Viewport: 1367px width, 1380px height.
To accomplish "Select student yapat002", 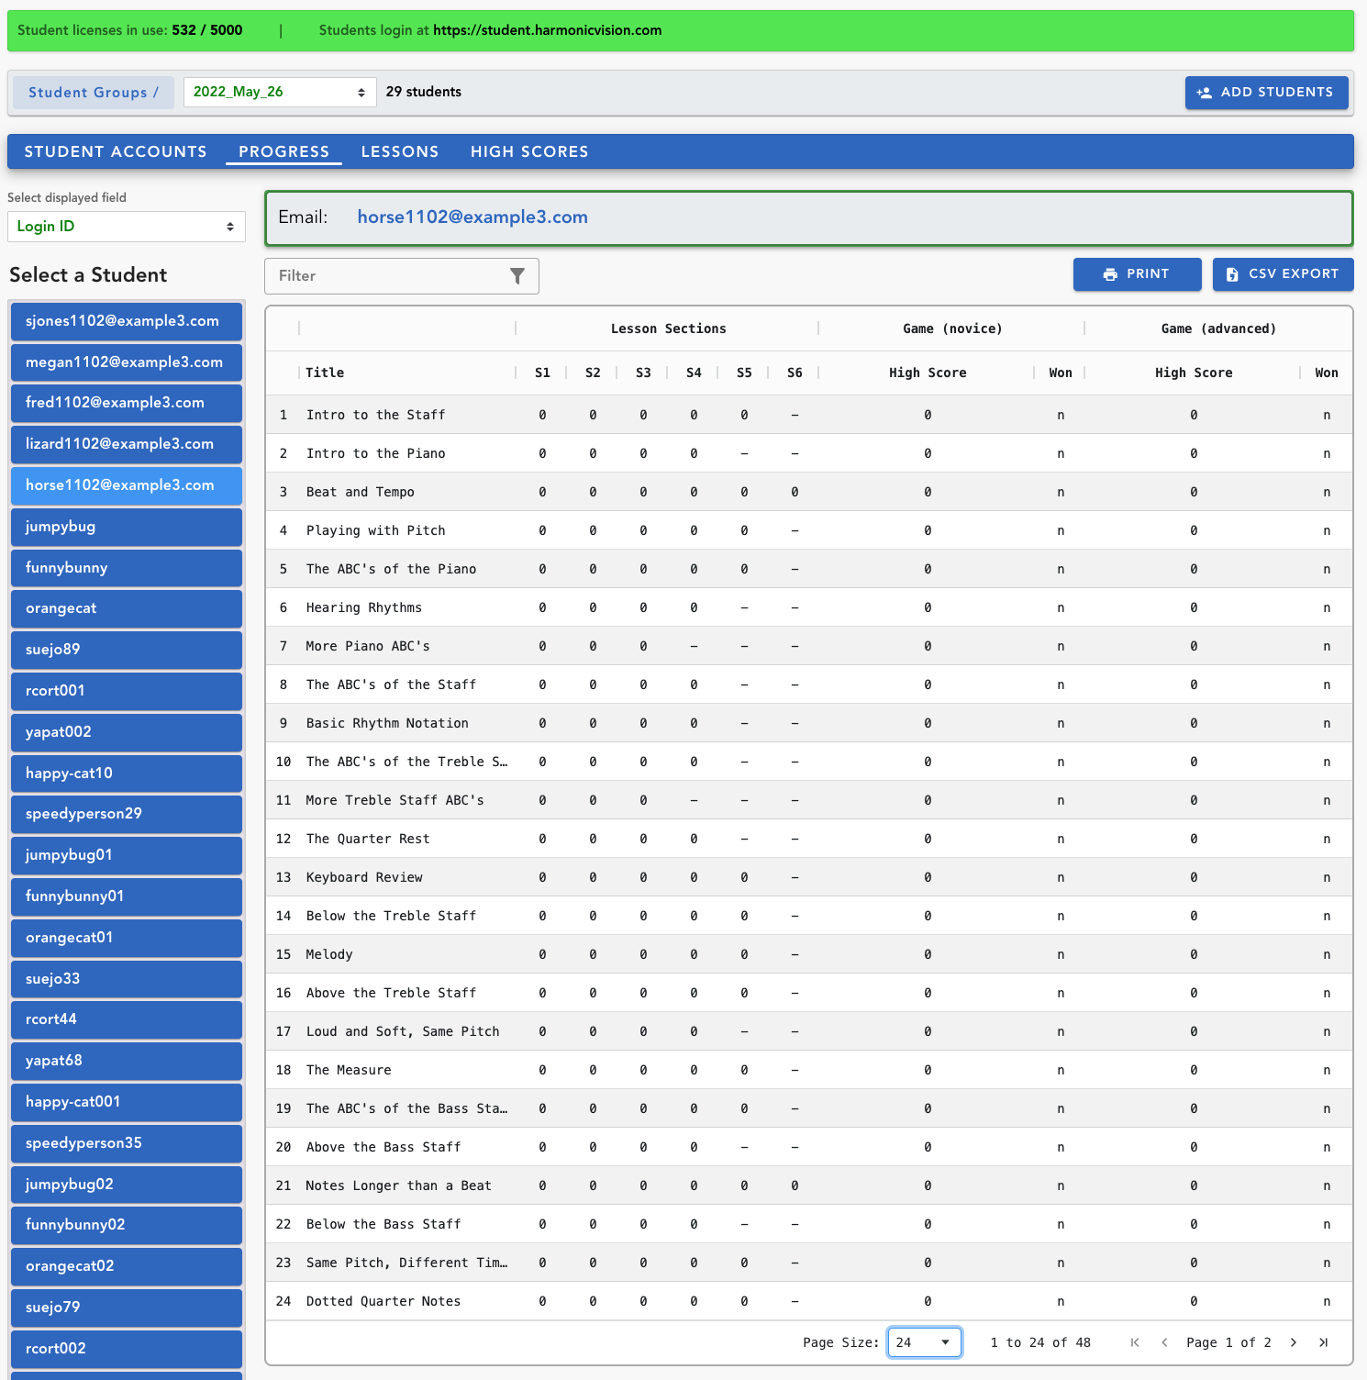I will [x=127, y=732].
